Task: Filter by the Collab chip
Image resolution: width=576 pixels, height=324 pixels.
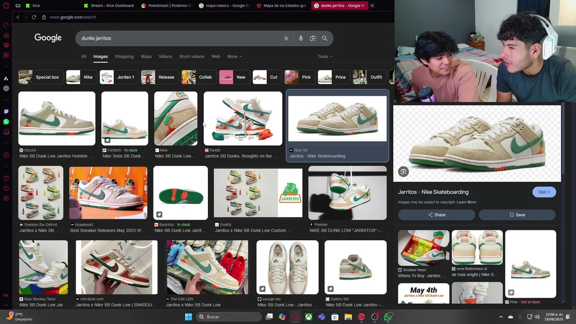Action: 198,77
